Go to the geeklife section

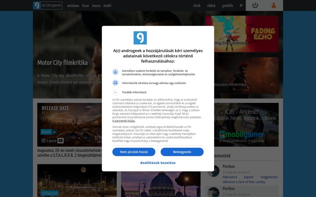point(227,6)
